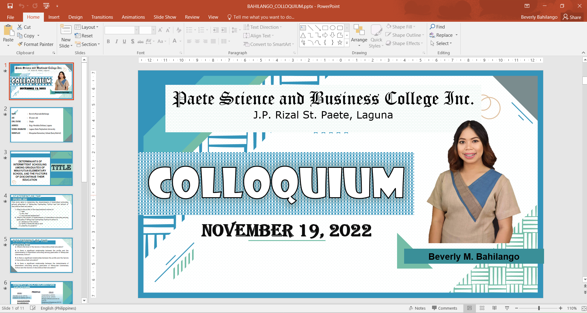Viewport: 587px width, 313px height.
Task: Click Convert to SmartArt
Action: point(269,44)
